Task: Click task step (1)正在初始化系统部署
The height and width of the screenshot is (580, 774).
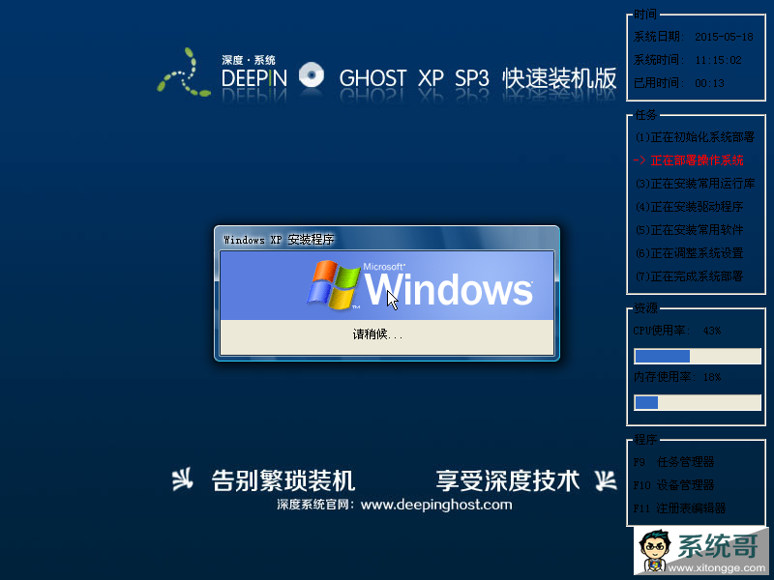Action: [x=695, y=137]
